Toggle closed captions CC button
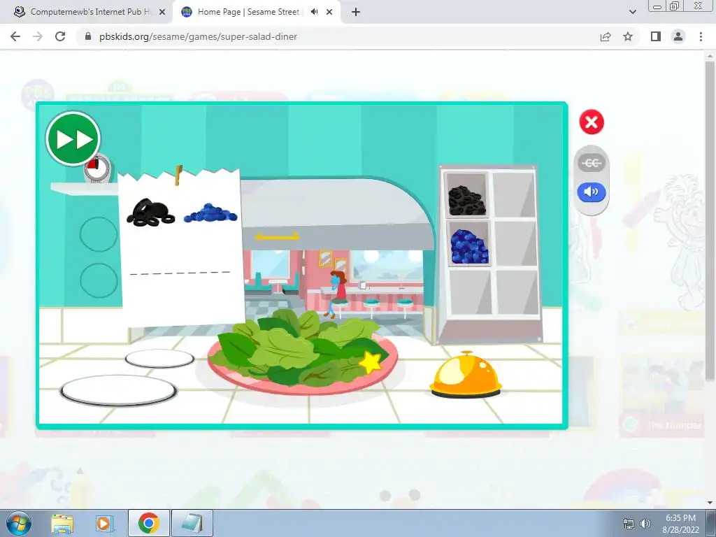The image size is (716, 537). coord(592,163)
